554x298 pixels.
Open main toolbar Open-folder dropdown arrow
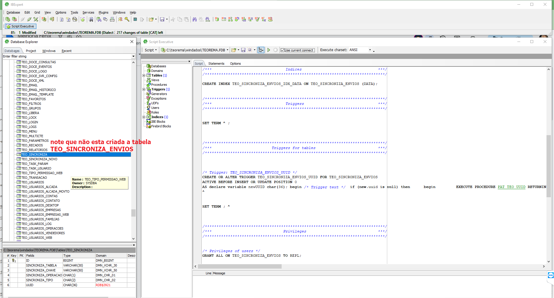pyautogui.click(x=156, y=19)
